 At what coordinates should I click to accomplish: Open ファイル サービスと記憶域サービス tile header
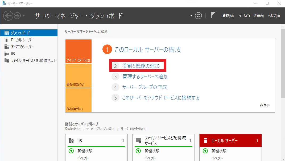[x=163, y=141]
